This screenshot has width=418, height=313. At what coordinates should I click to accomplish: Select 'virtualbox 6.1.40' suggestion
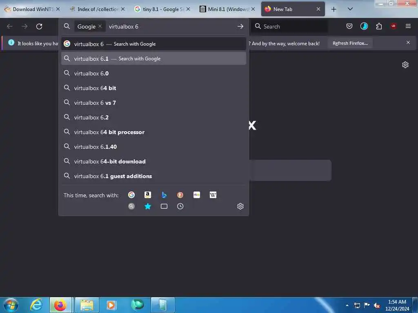[153, 147]
